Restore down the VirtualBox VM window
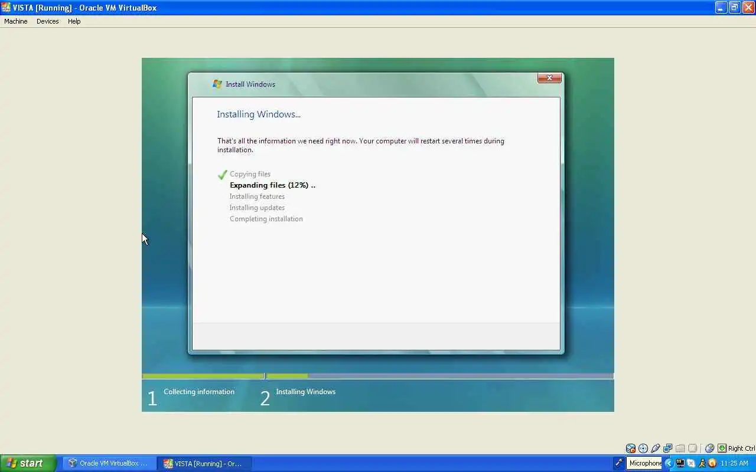756x472 pixels. 735,8
